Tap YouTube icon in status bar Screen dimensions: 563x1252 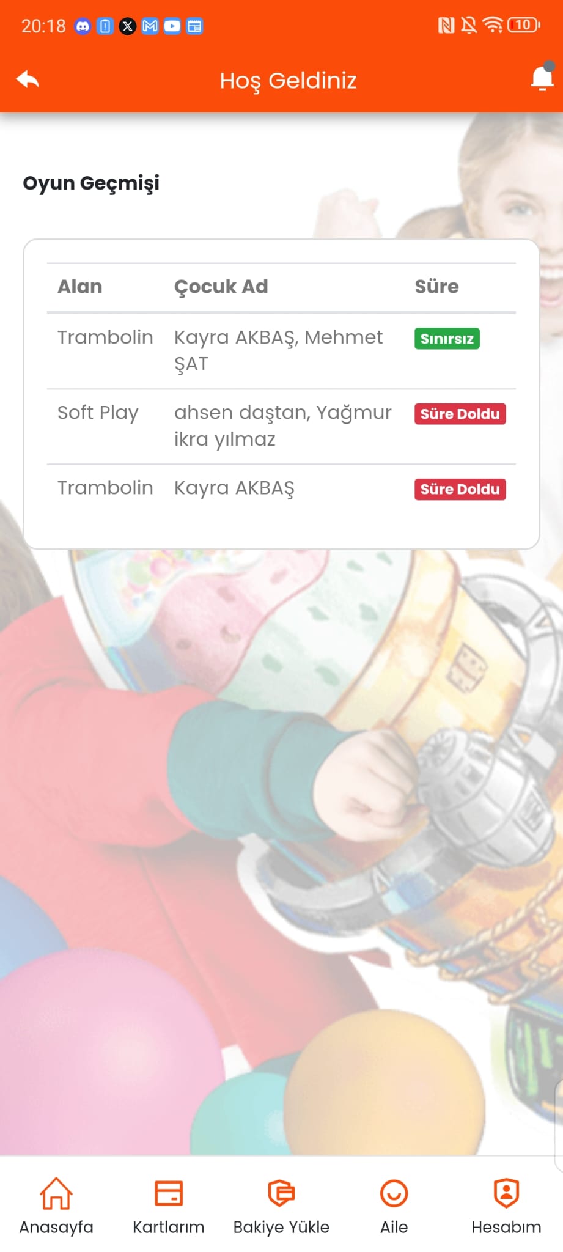[172, 26]
